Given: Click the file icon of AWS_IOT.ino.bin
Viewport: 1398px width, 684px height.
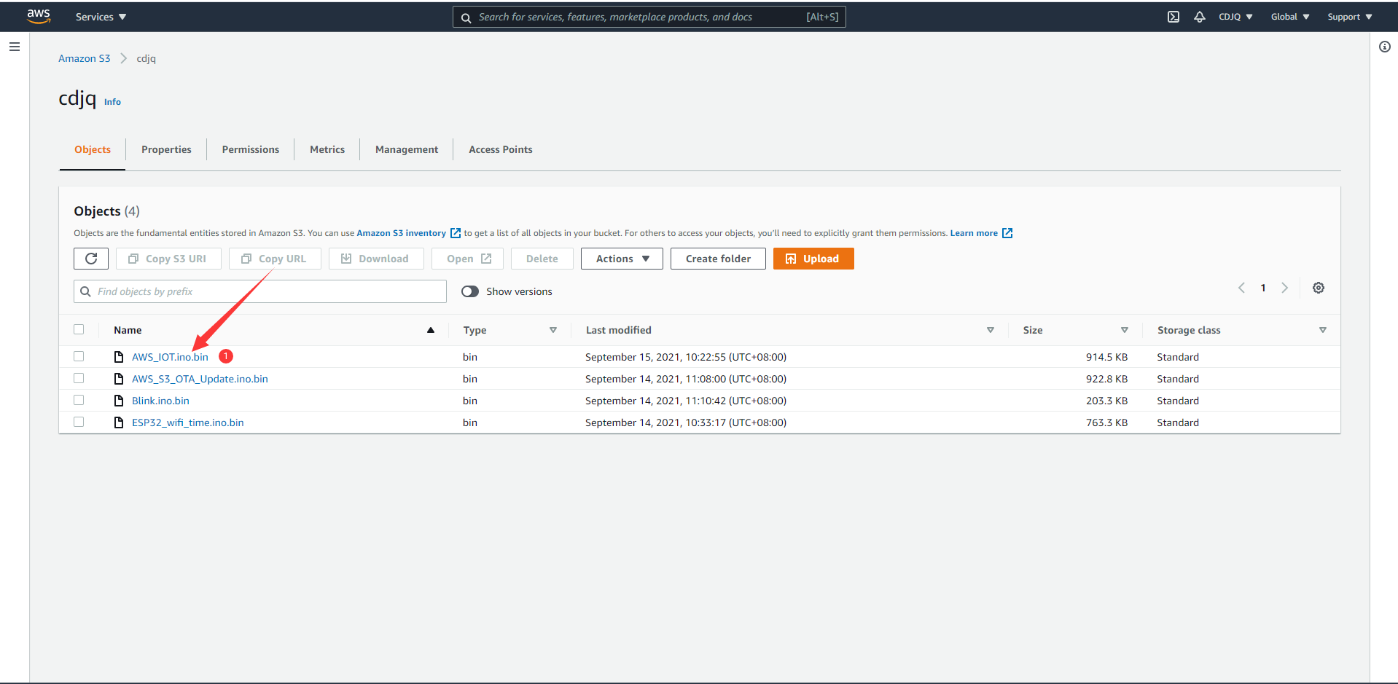Looking at the screenshot, I should (119, 357).
